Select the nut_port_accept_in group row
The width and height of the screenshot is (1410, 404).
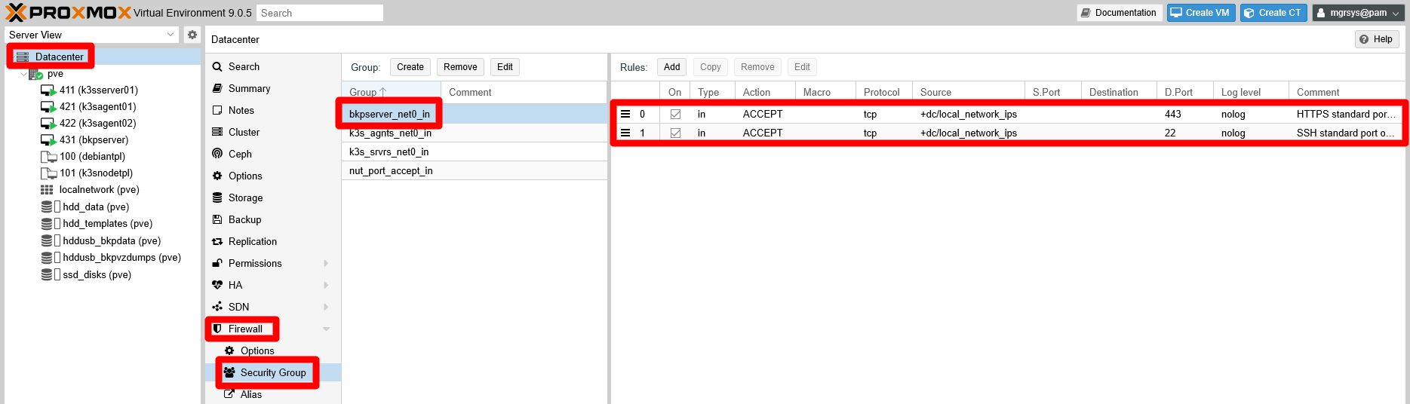coord(475,170)
